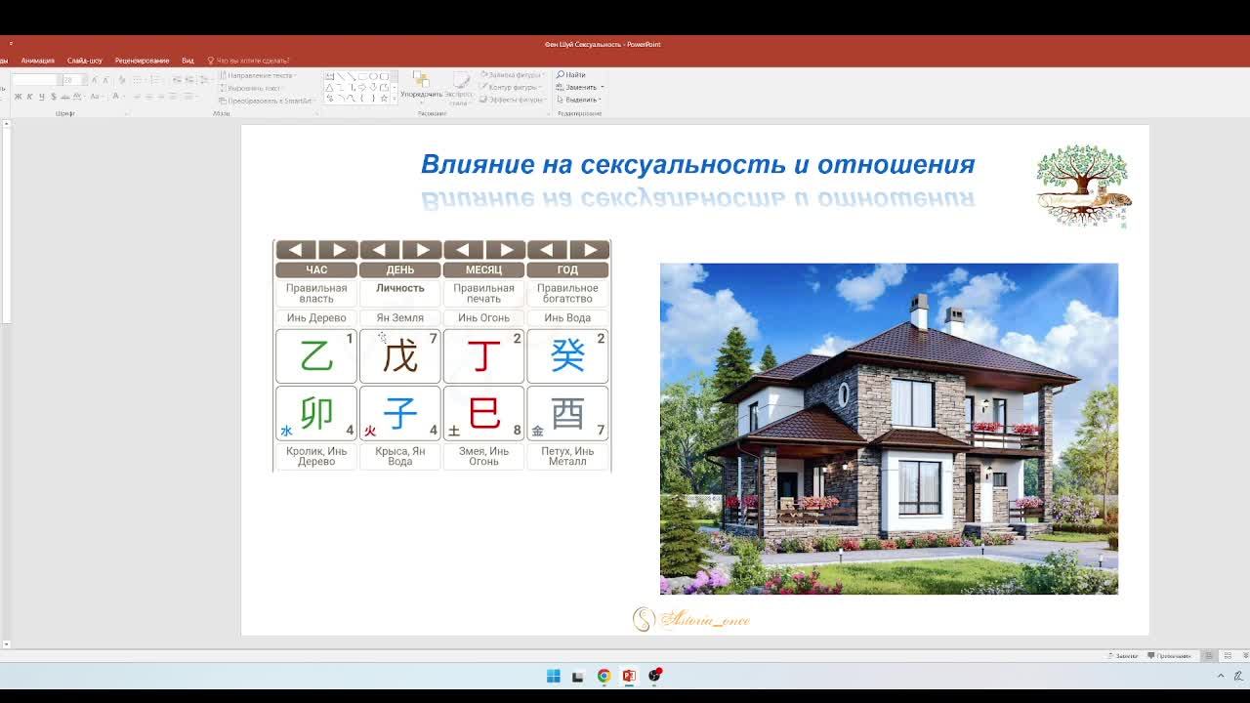Open the Контур фигуры dropdown

point(512,88)
